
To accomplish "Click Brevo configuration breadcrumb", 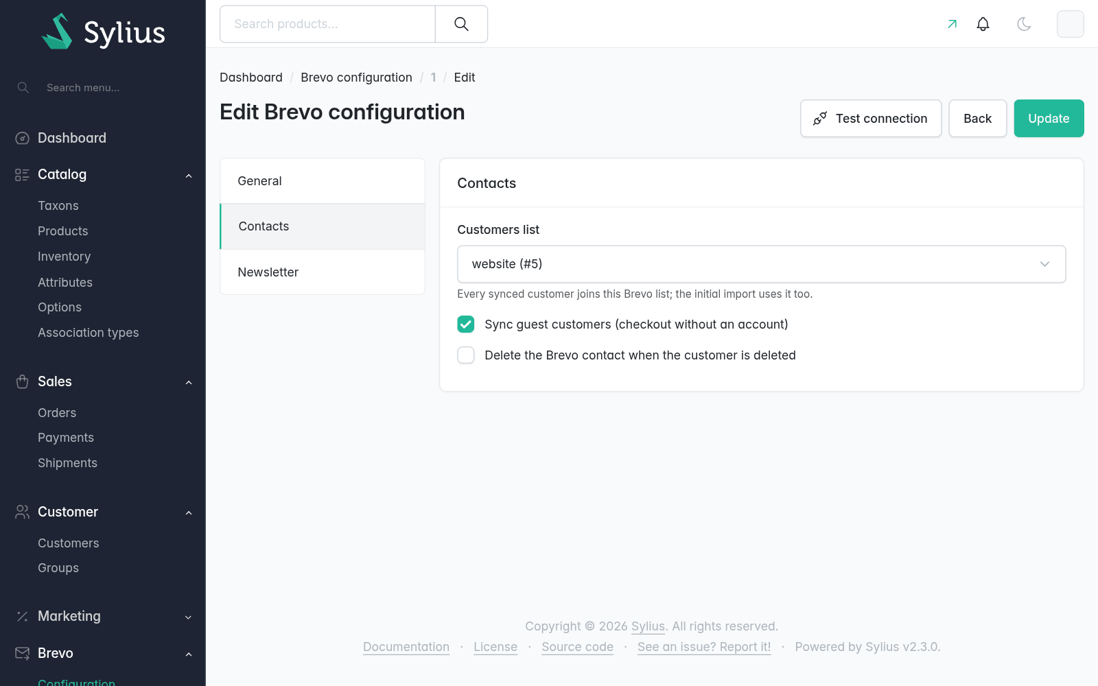I will click(x=356, y=78).
